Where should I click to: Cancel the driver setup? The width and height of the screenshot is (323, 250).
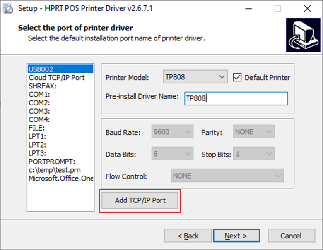pyautogui.click(x=291, y=236)
